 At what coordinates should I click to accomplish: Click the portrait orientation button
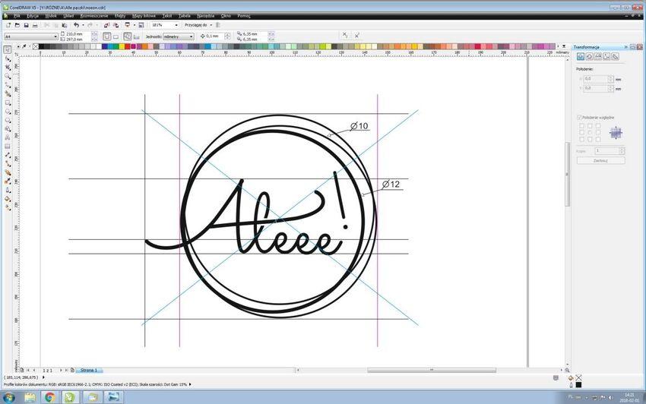pyautogui.click(x=106, y=36)
